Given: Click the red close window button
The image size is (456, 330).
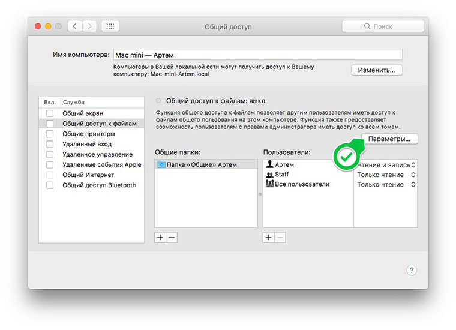Looking at the screenshot, I should [x=38, y=26].
